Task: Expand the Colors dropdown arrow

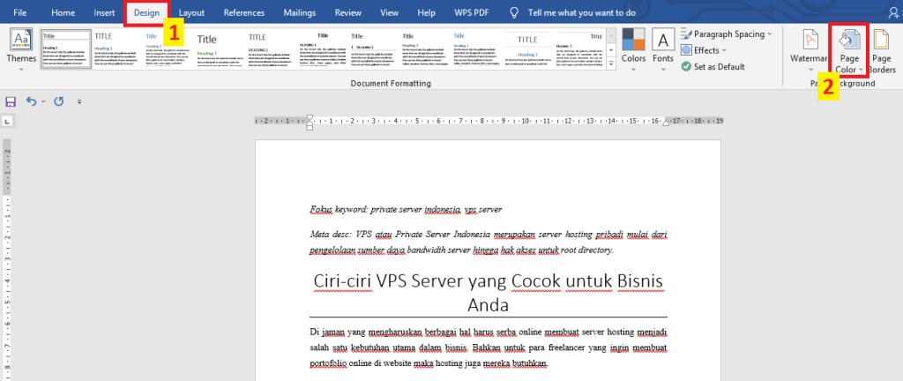Action: pyautogui.click(x=633, y=69)
